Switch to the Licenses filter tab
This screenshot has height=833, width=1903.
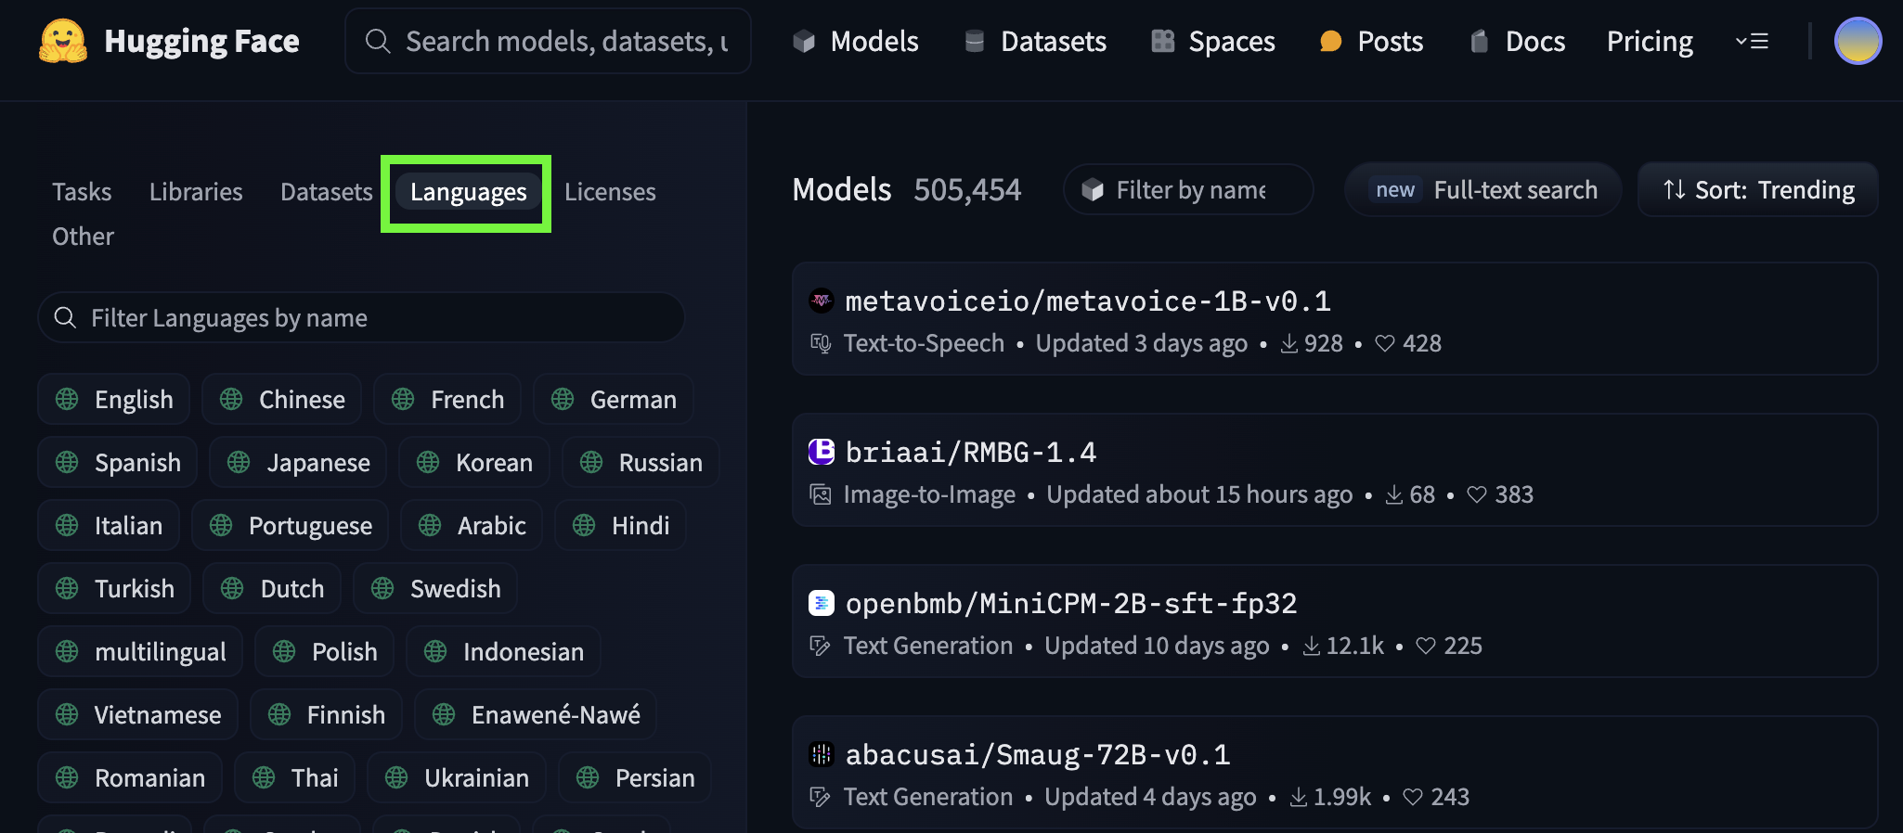tap(610, 192)
